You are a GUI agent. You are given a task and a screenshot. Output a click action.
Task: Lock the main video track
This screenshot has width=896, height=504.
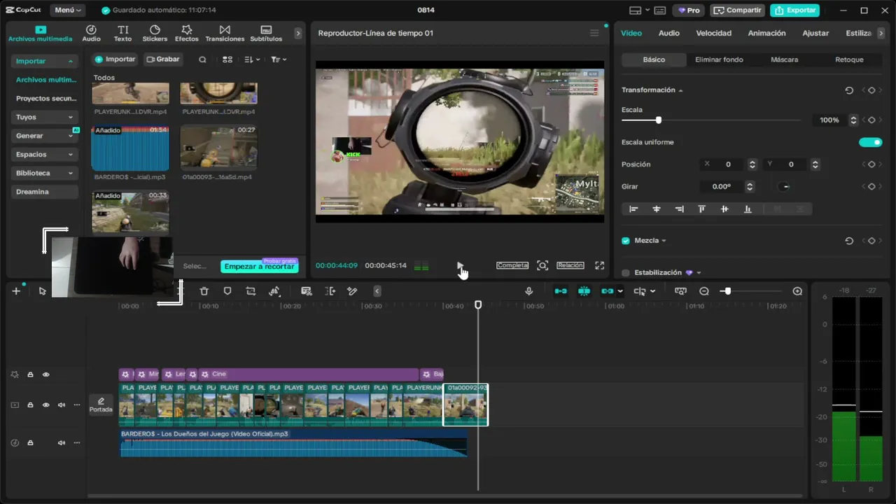(30, 405)
